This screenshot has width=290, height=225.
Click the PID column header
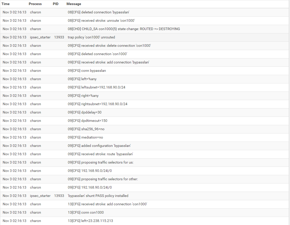[56, 4]
